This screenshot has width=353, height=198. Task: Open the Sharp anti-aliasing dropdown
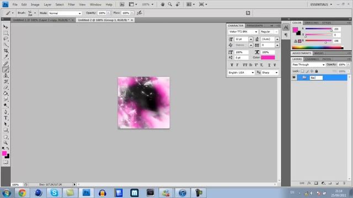click(x=270, y=73)
